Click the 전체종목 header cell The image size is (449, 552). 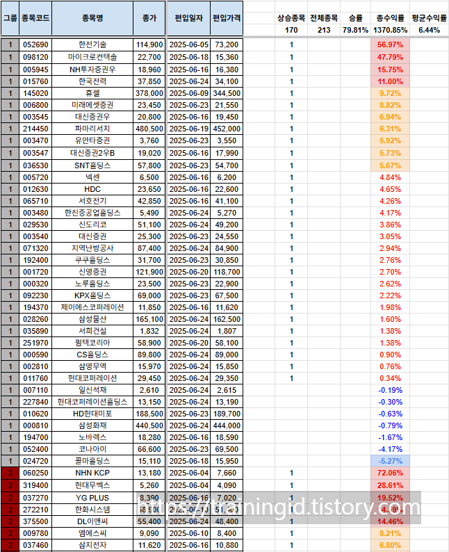[324, 18]
